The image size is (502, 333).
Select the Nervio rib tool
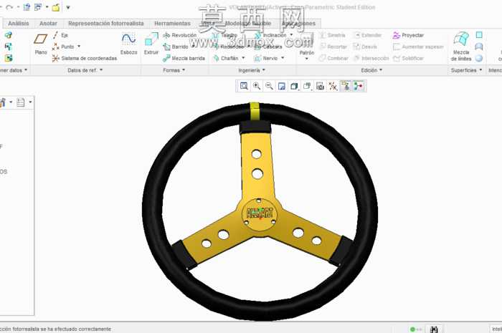(266, 58)
